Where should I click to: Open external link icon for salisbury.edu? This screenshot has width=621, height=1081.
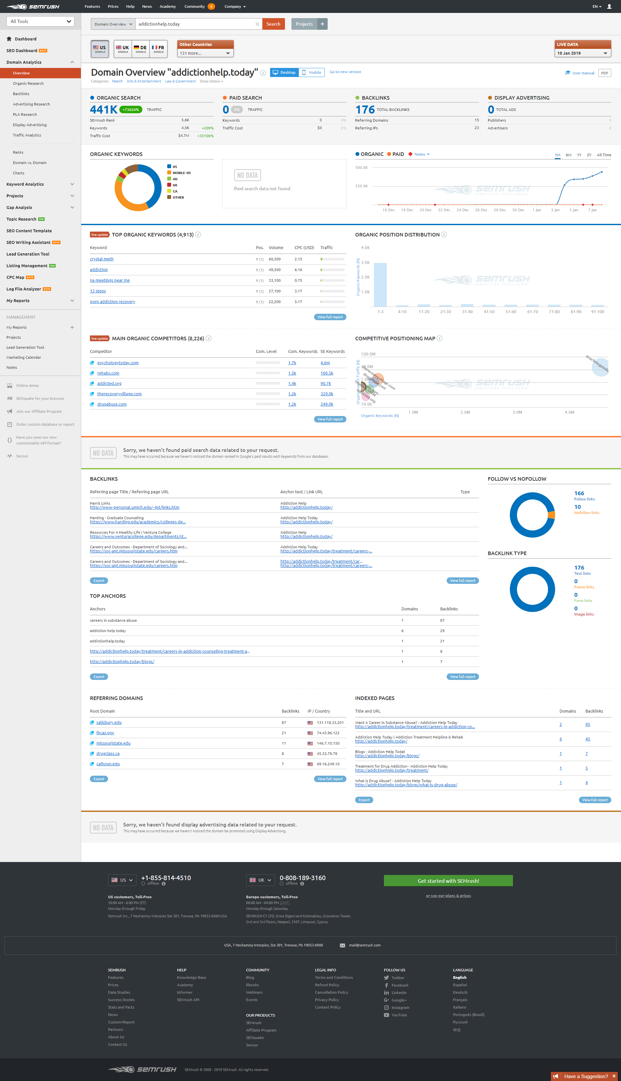(92, 722)
